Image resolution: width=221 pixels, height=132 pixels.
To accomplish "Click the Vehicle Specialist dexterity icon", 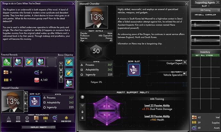I will point(185,73).
